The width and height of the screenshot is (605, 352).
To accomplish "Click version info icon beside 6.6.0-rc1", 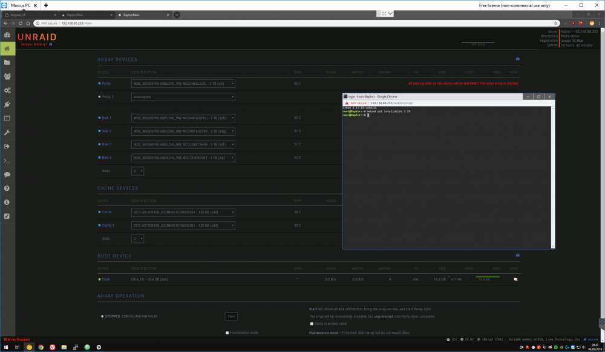I will tap(51, 44).
